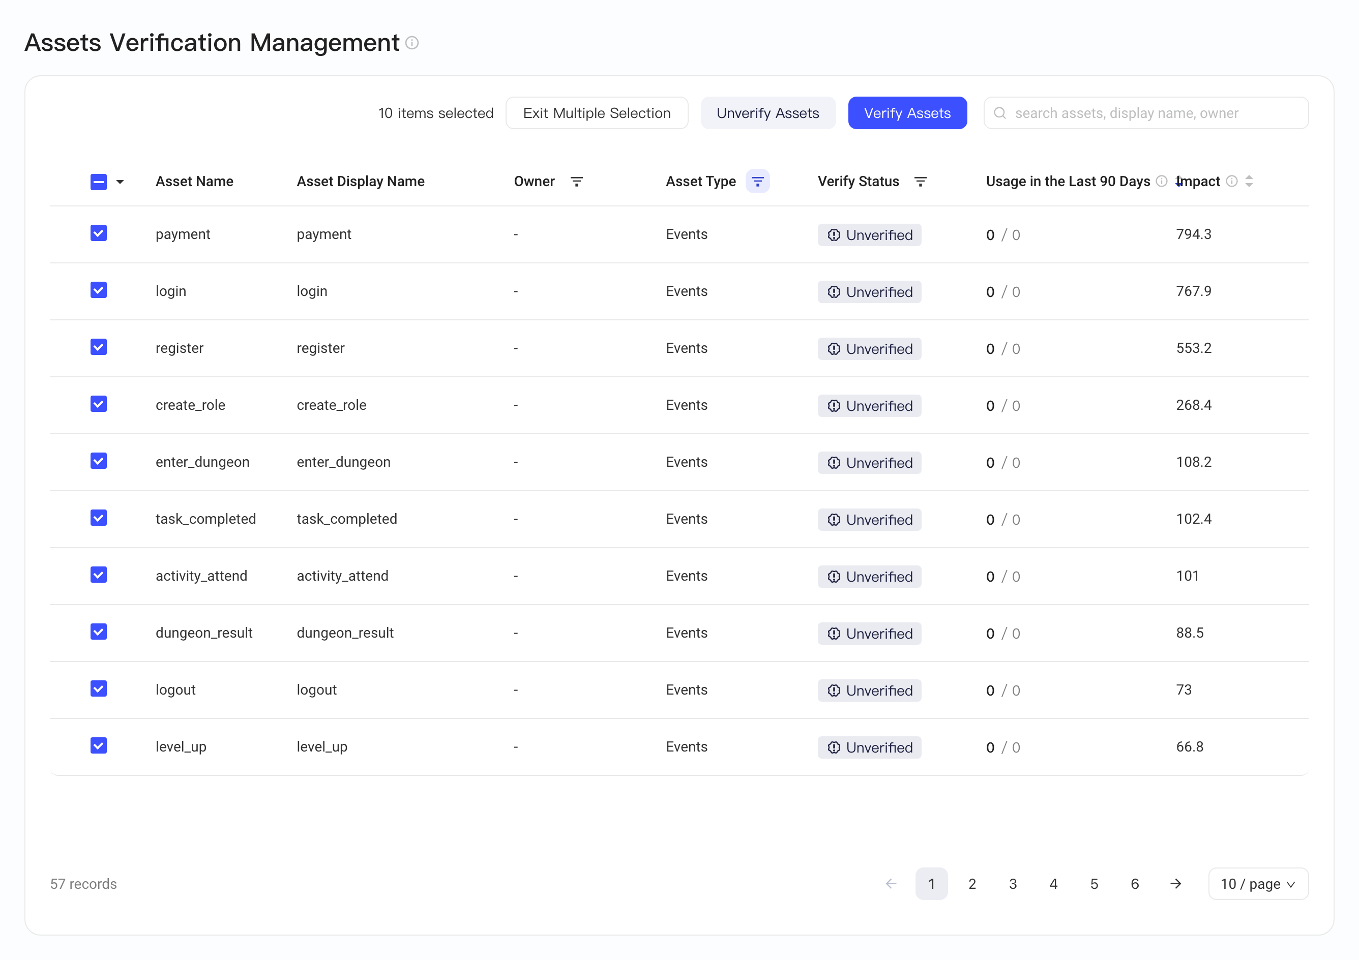This screenshot has width=1359, height=960.
Task: Click the Unverified badge for payment
Action: click(x=869, y=235)
